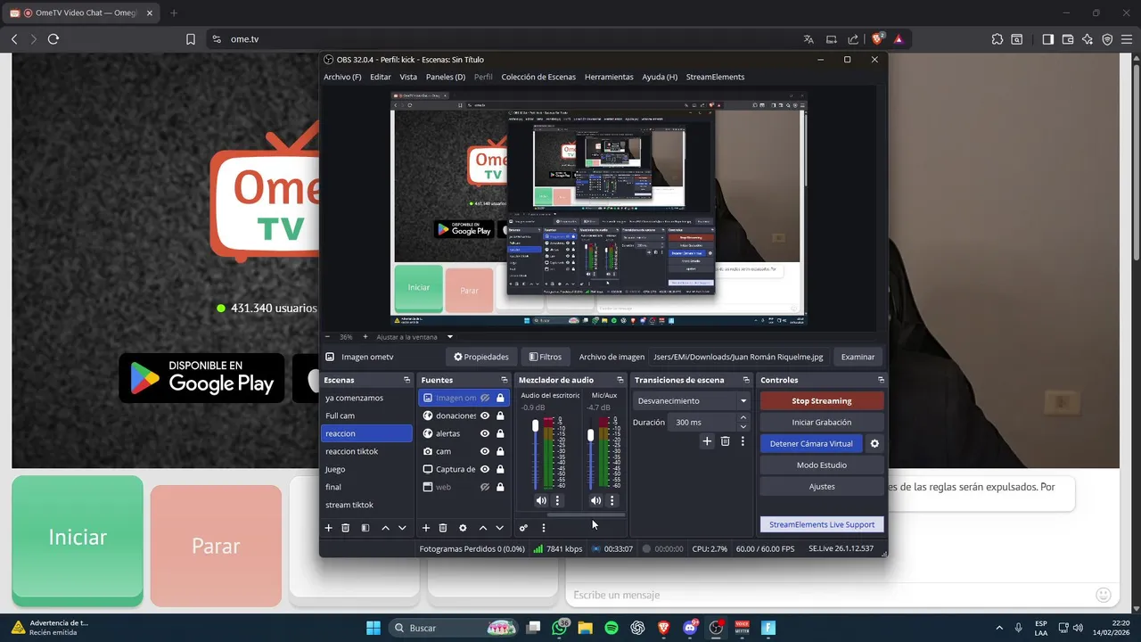Adjust Audio del escritorio volume fader
The width and height of the screenshot is (1141, 642).
point(536,426)
